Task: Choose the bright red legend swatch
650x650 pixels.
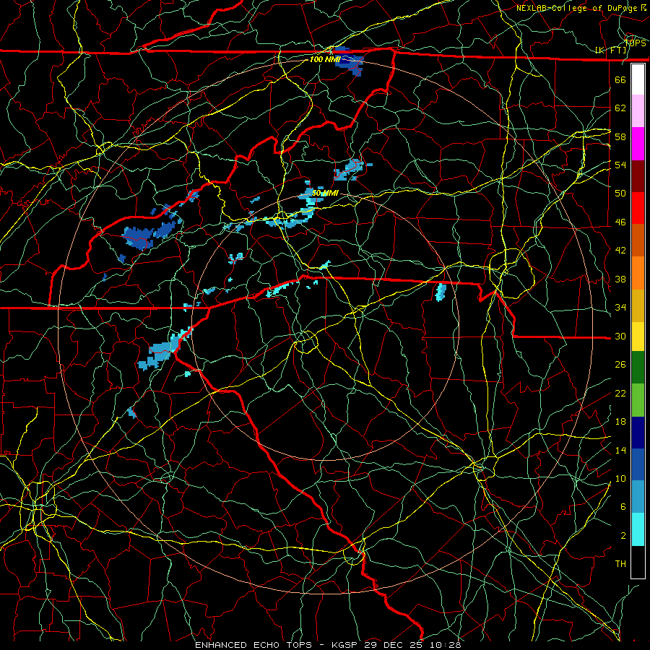Action: (638, 208)
